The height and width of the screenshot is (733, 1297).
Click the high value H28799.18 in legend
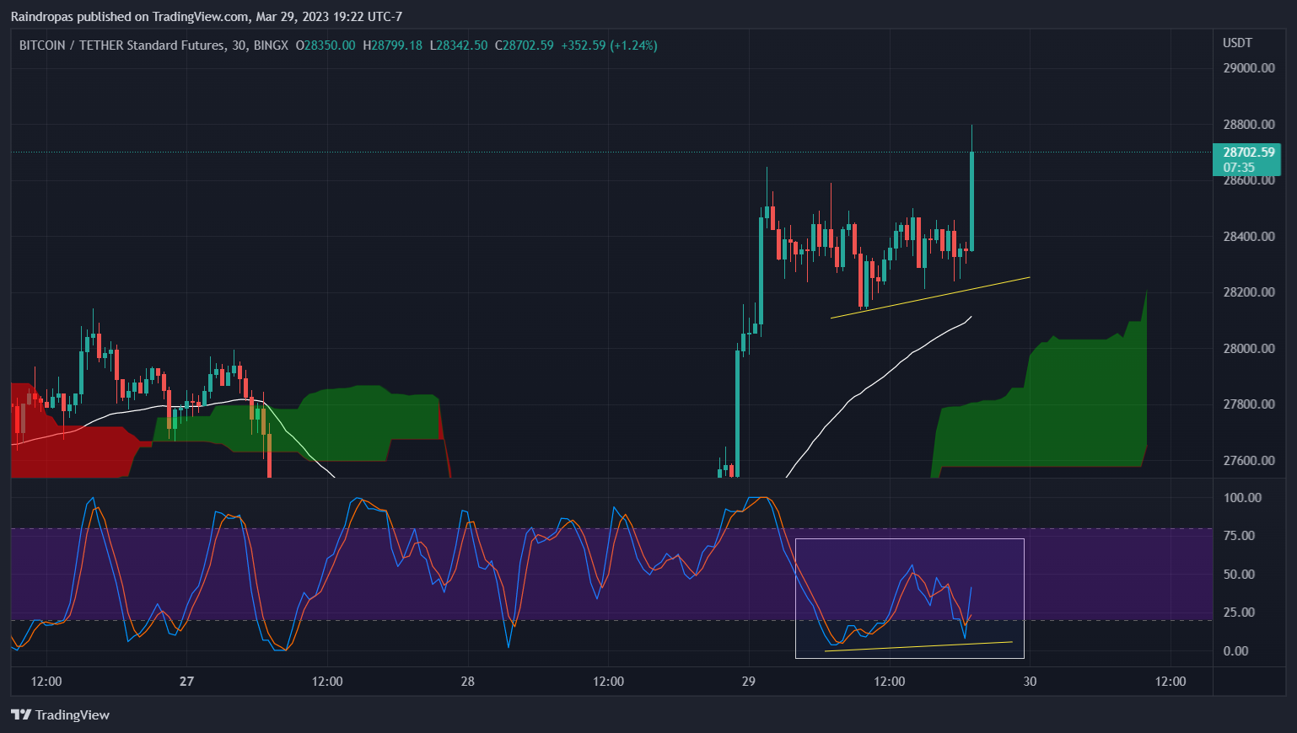pyautogui.click(x=393, y=45)
